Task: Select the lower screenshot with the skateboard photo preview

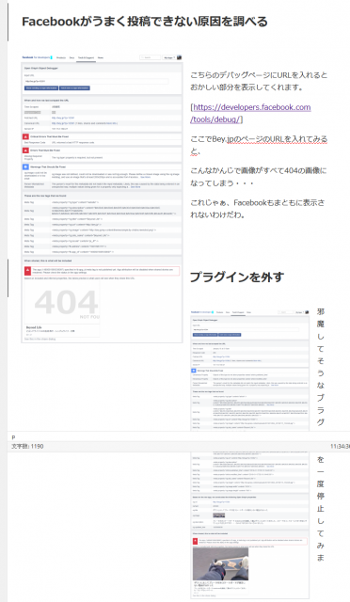Action: (x=249, y=525)
